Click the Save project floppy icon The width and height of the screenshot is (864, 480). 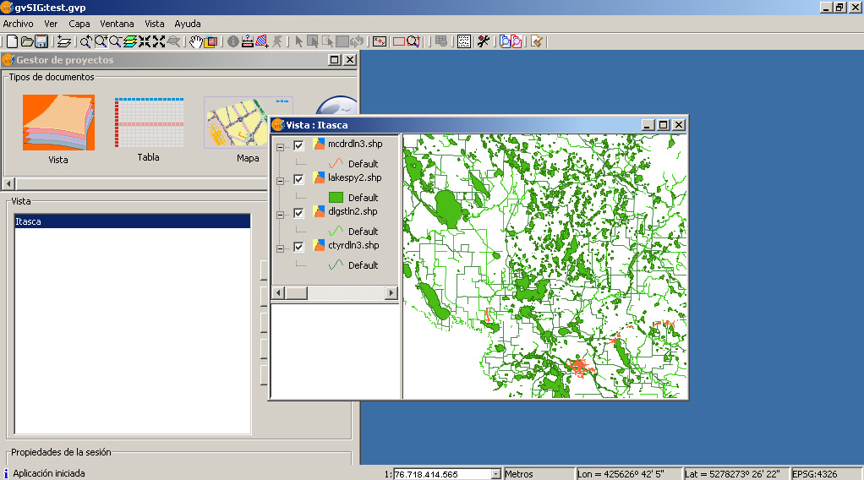pos(41,41)
